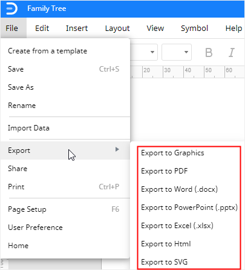Viewport: 245px width, 270px height.
Task: Choose Export to Graphics
Action: tap(172, 153)
